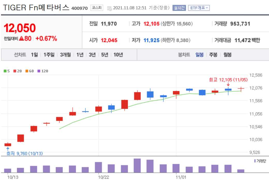The height and width of the screenshot is (183, 269).
Task: Select the 5년 line chart tab
Action: pos(105,55)
